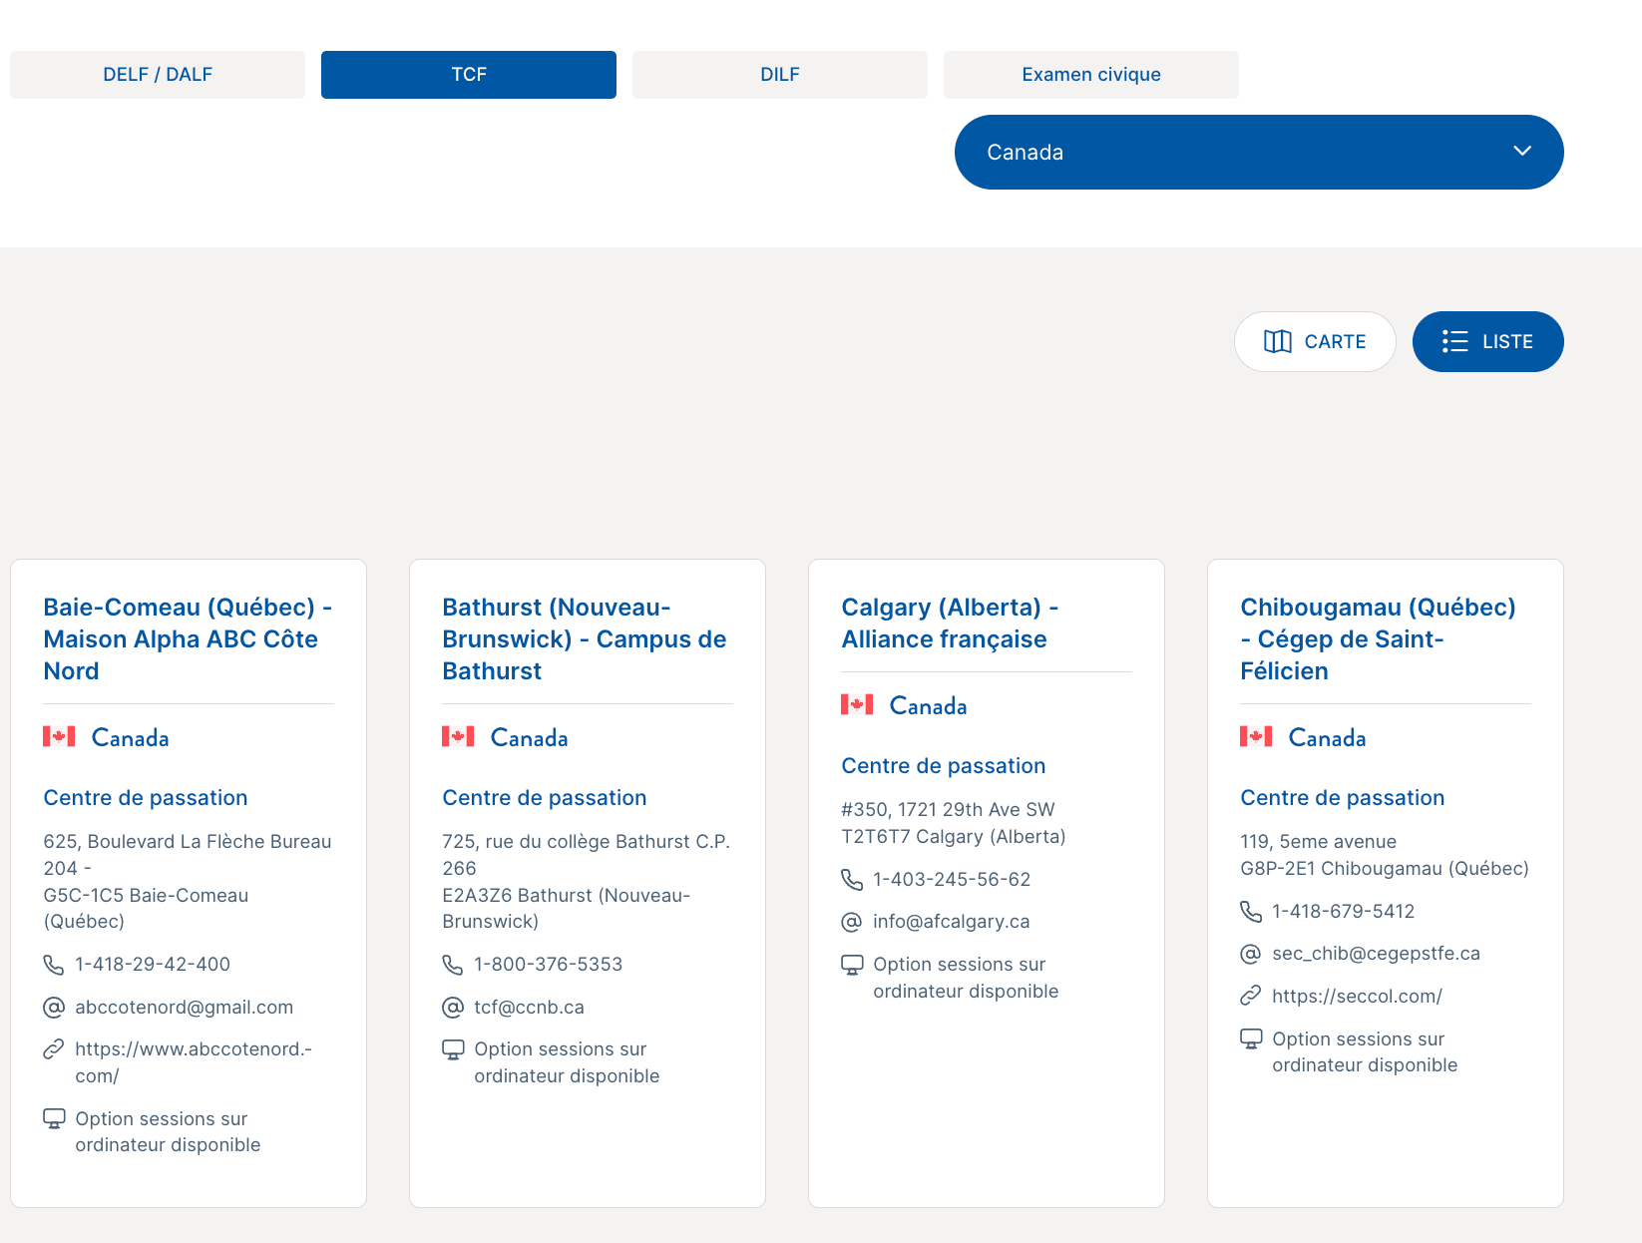Image resolution: width=1642 pixels, height=1243 pixels.
Task: Email sec_chib@cegepstfe.ca
Action: click(x=1377, y=954)
